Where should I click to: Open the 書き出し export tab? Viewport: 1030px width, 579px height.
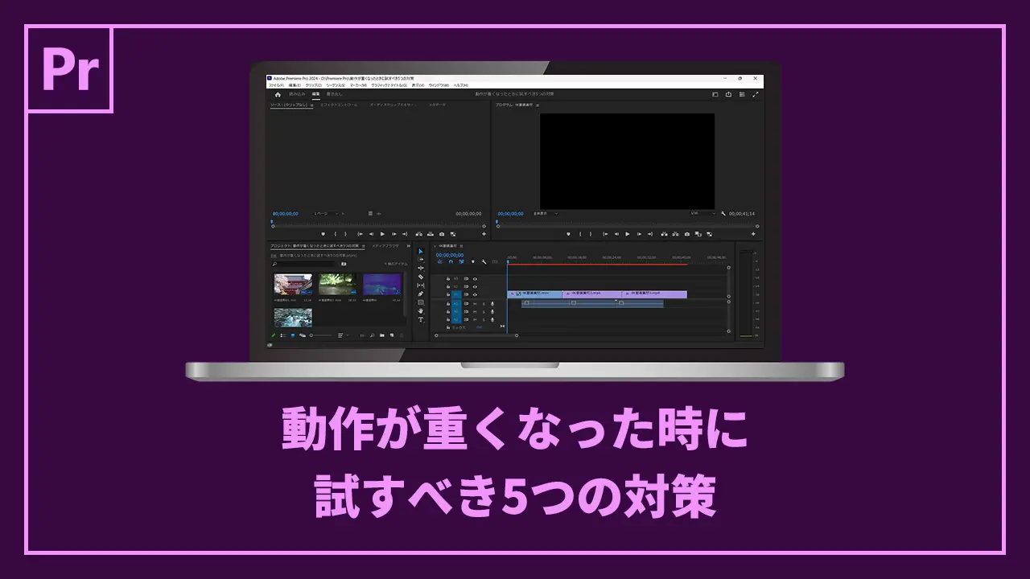click(x=334, y=94)
